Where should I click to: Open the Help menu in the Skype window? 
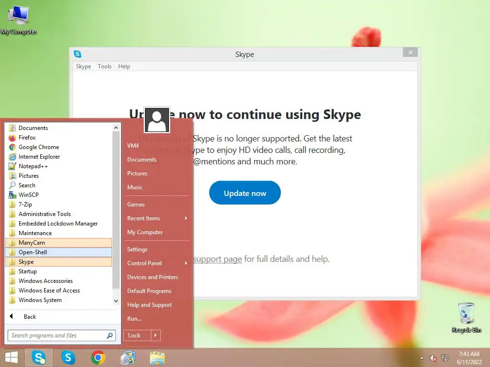[124, 66]
